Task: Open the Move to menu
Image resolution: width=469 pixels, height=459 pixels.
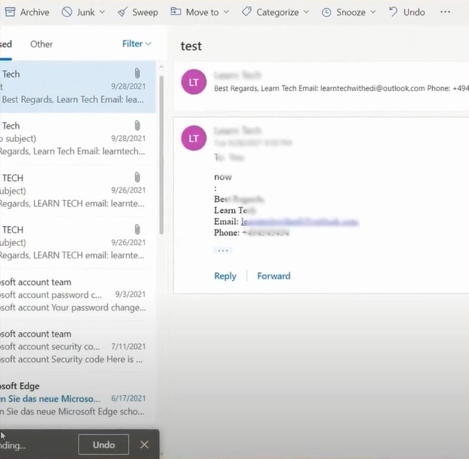Action: point(200,12)
